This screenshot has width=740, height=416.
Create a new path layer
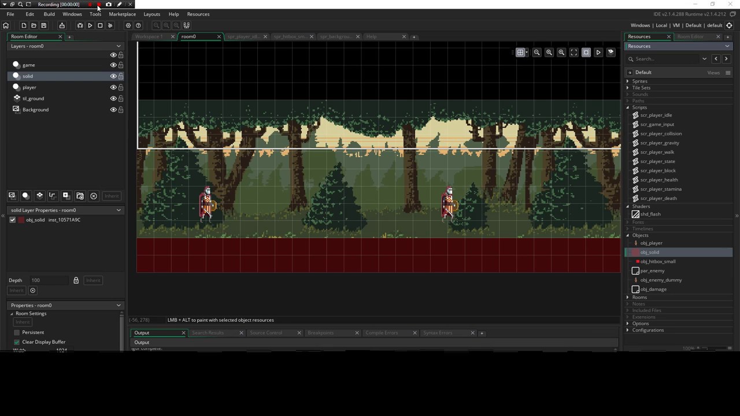pyautogui.click(x=52, y=196)
